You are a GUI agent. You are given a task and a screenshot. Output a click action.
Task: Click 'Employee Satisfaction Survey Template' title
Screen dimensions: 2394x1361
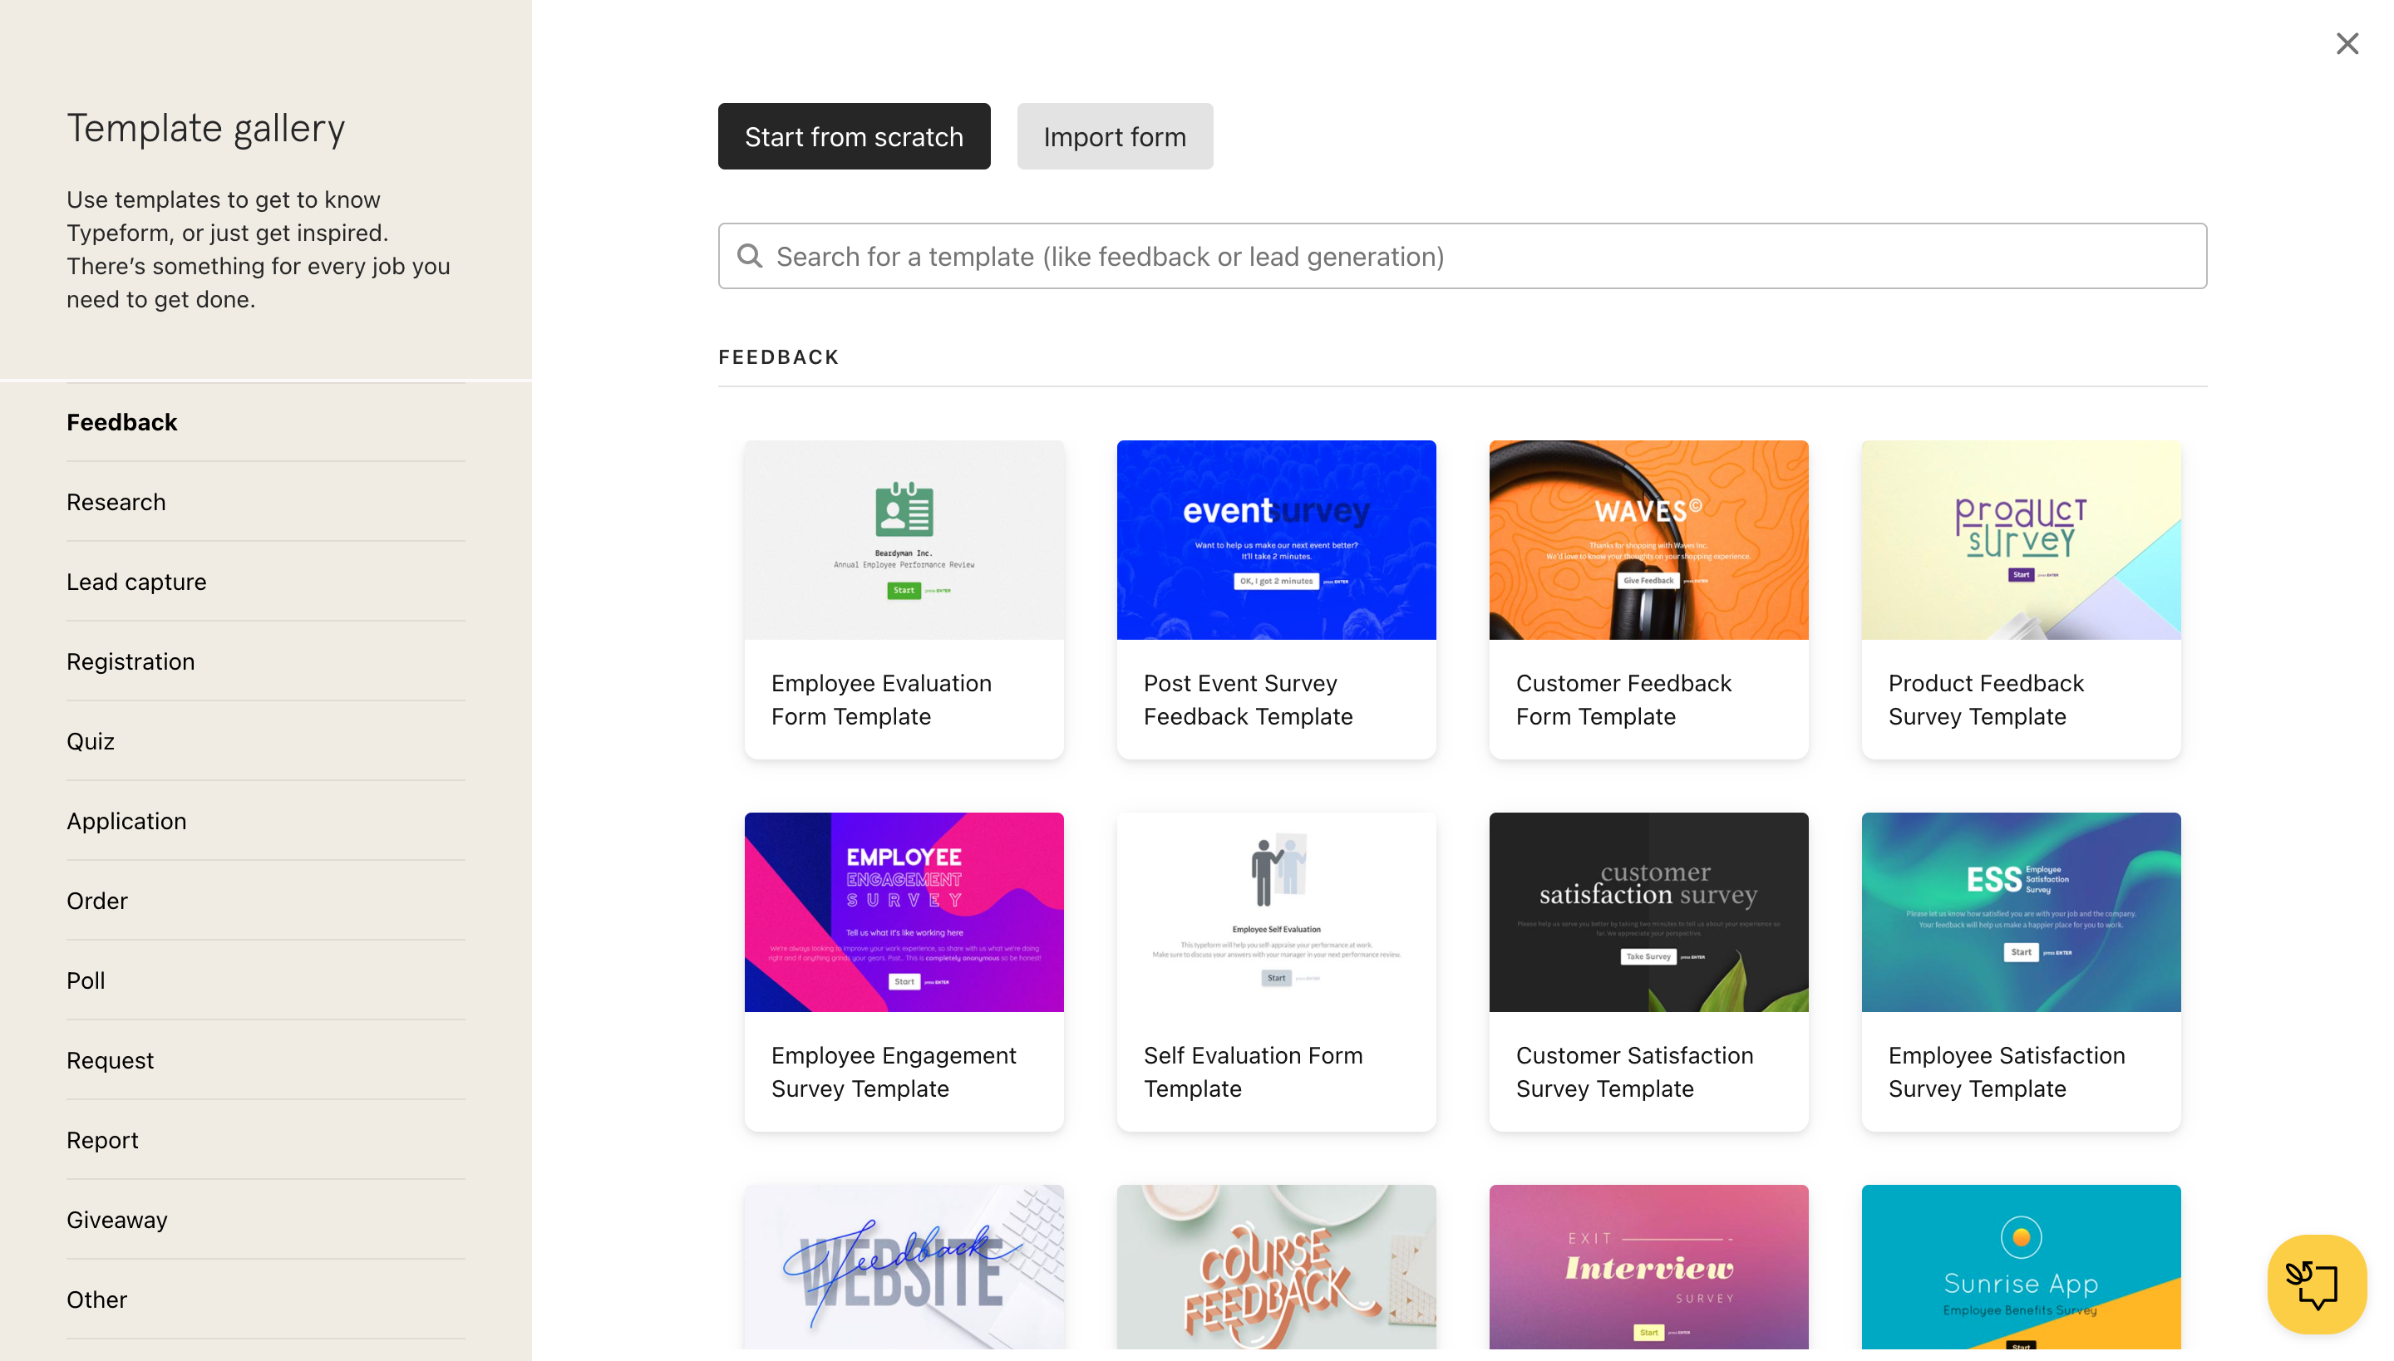coord(2006,1071)
